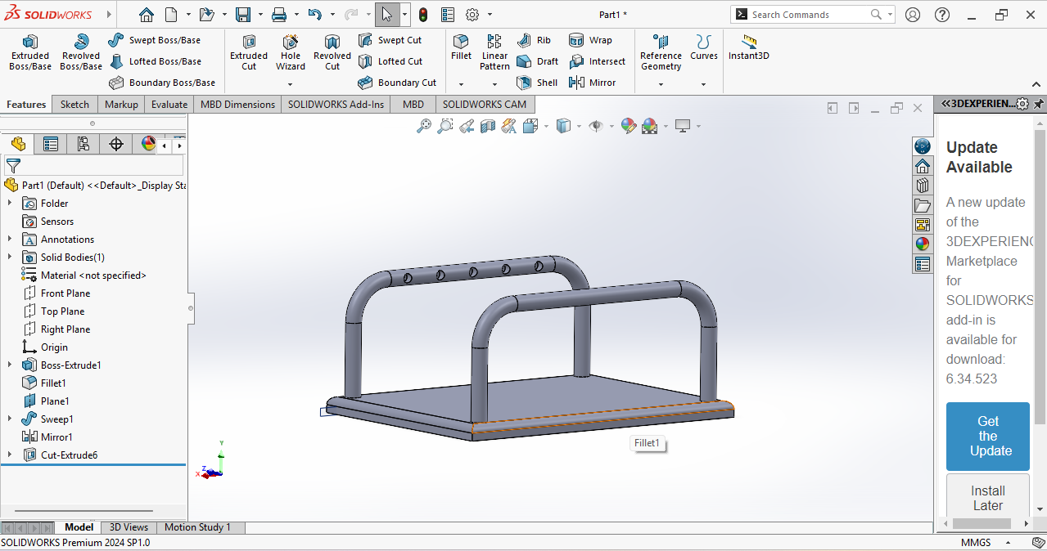Select Fillet1 in the feature tree
This screenshot has height=551, width=1047.
pos(53,383)
